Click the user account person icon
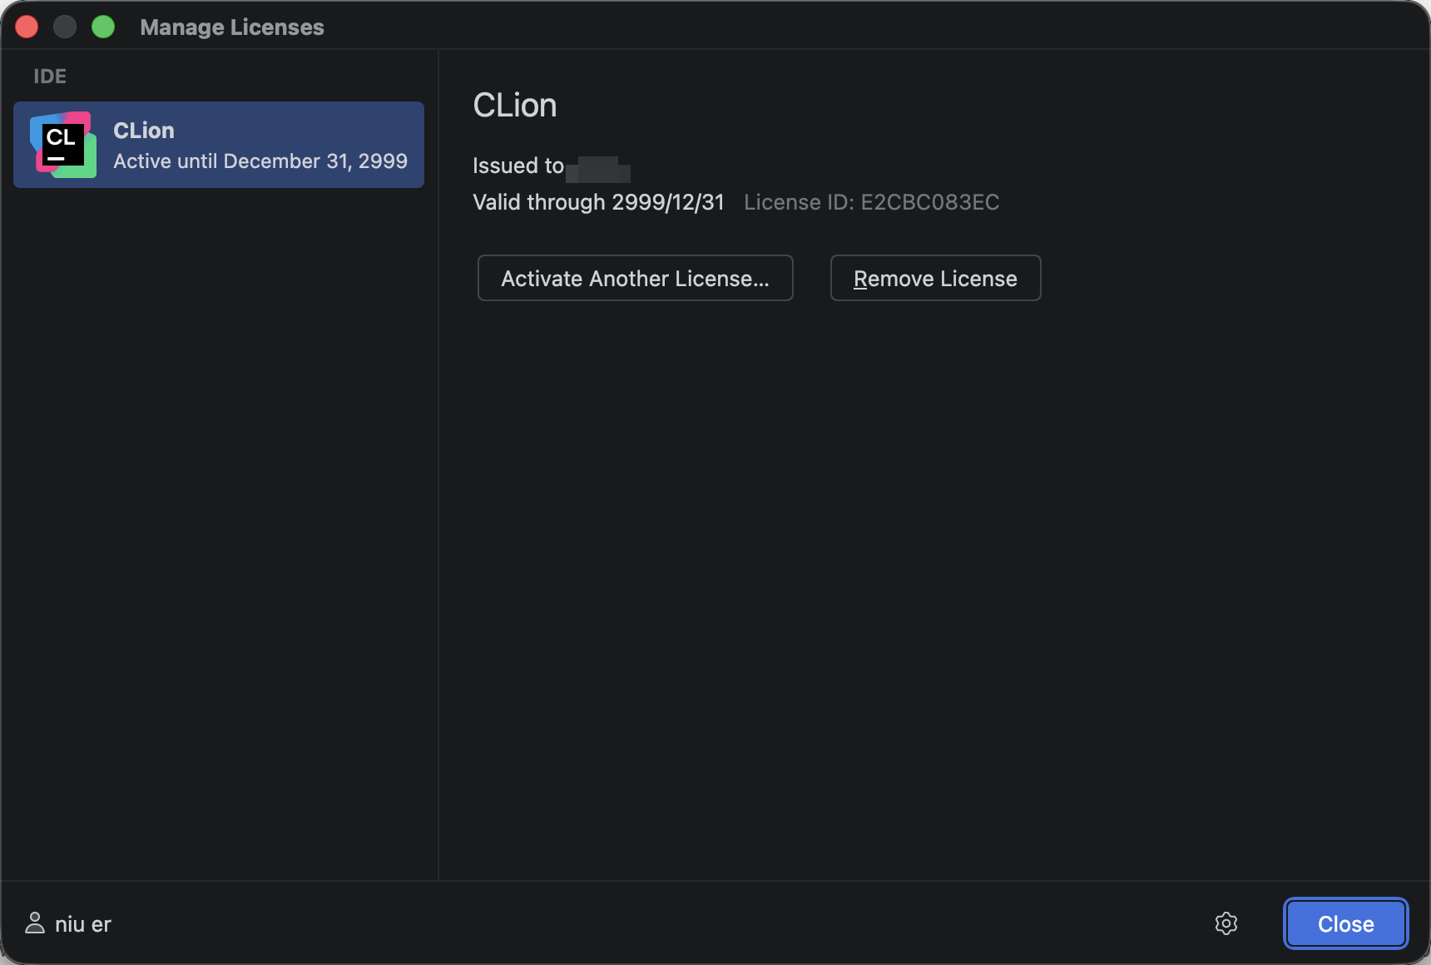This screenshot has height=965, width=1431. click(35, 923)
